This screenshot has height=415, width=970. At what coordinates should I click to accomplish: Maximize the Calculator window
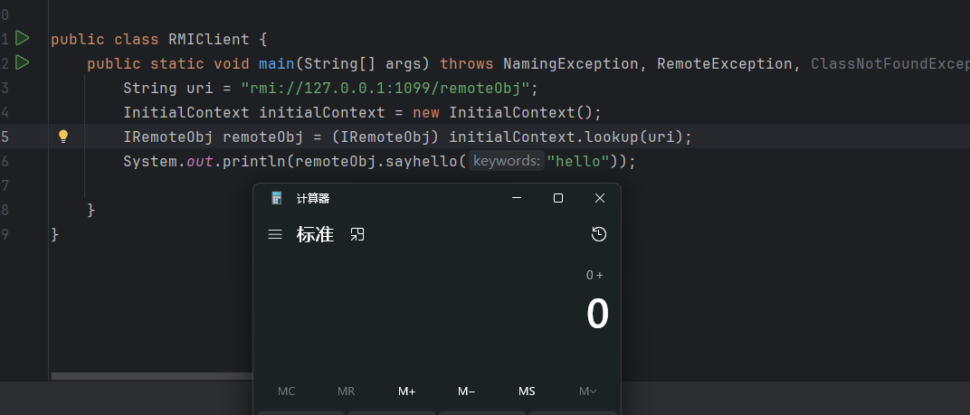coord(558,198)
